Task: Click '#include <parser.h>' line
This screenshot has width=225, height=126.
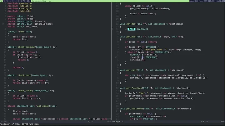Action: (x=20, y=3)
